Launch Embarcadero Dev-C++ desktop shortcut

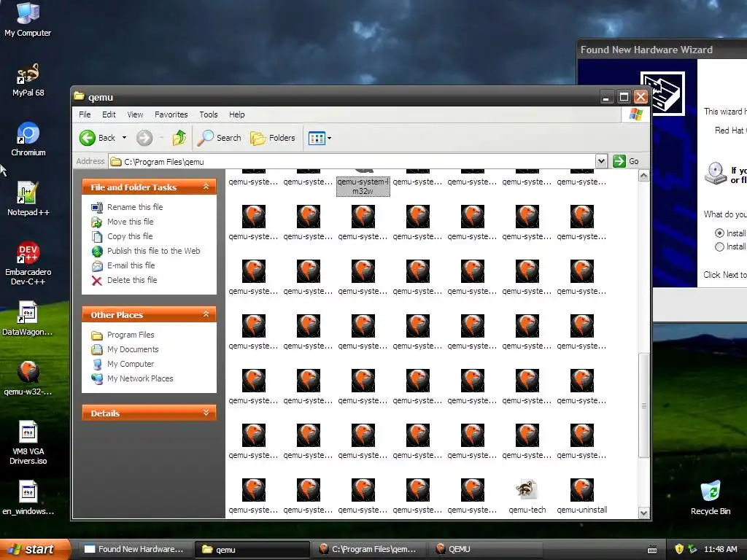[28, 262]
